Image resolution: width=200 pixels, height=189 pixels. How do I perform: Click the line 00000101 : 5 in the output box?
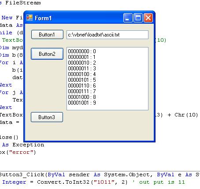click(x=82, y=80)
